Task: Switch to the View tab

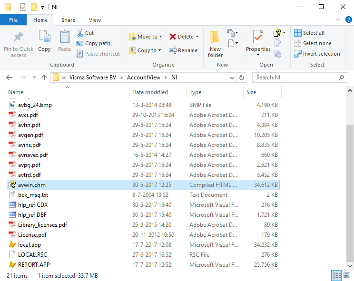Action: coord(95,20)
